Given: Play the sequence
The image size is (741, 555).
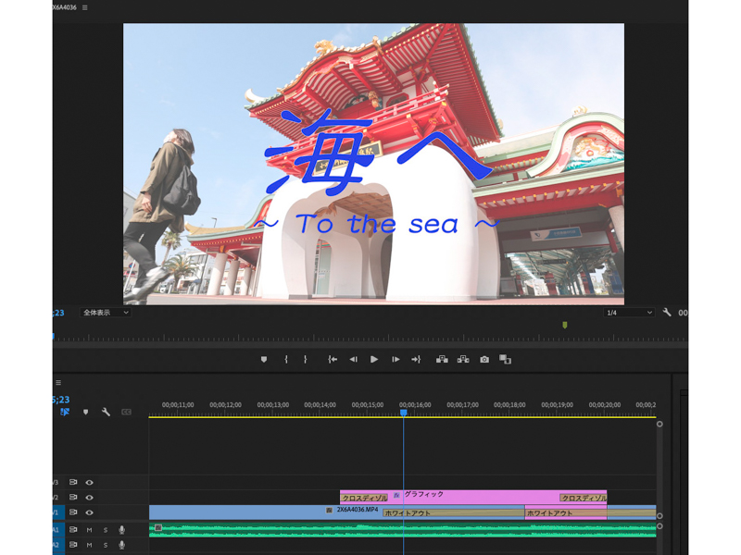Looking at the screenshot, I should (374, 360).
